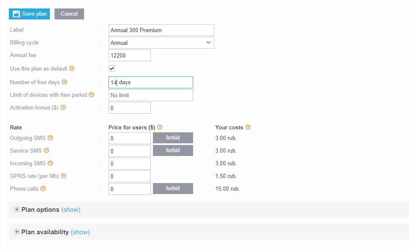Click the 1.50 rub. GPRS cost value
Screen dimensions: 409x249
[x=226, y=176]
